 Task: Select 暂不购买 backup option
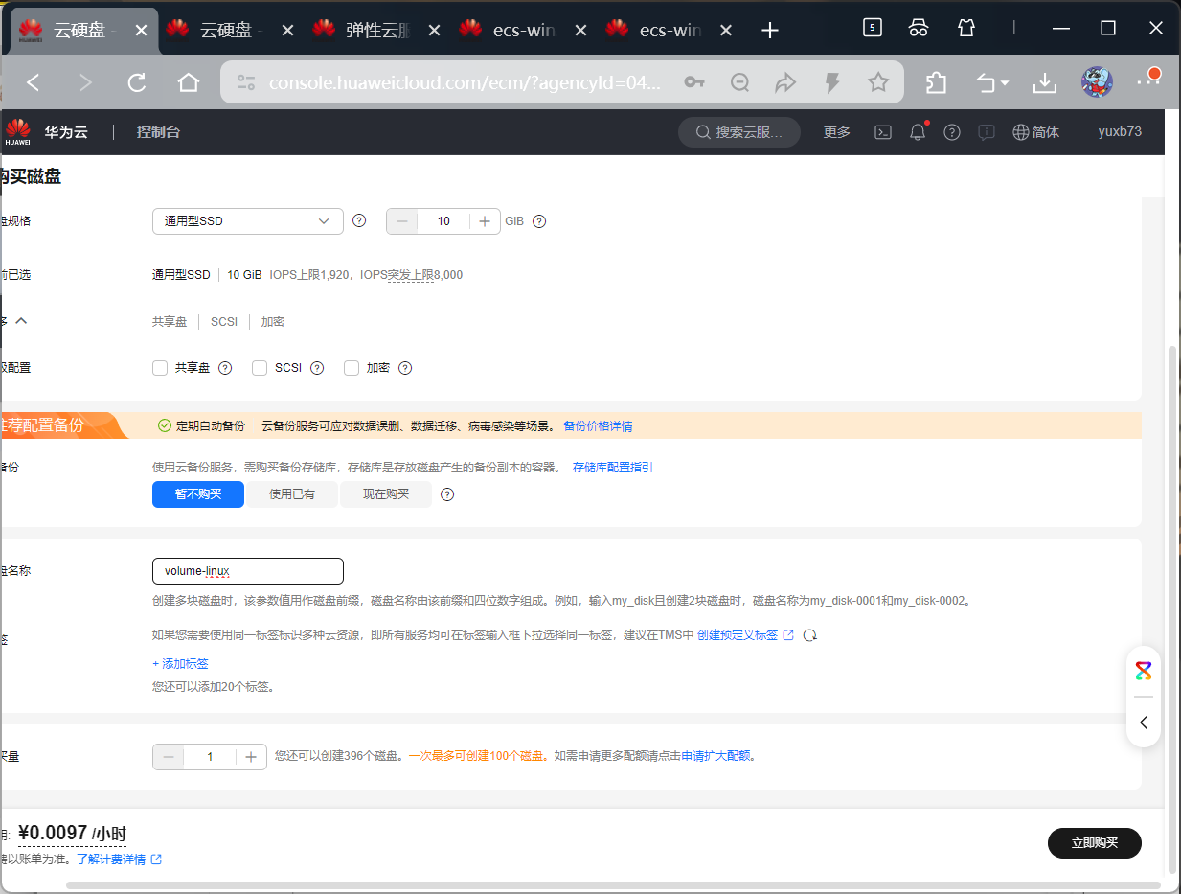point(198,494)
